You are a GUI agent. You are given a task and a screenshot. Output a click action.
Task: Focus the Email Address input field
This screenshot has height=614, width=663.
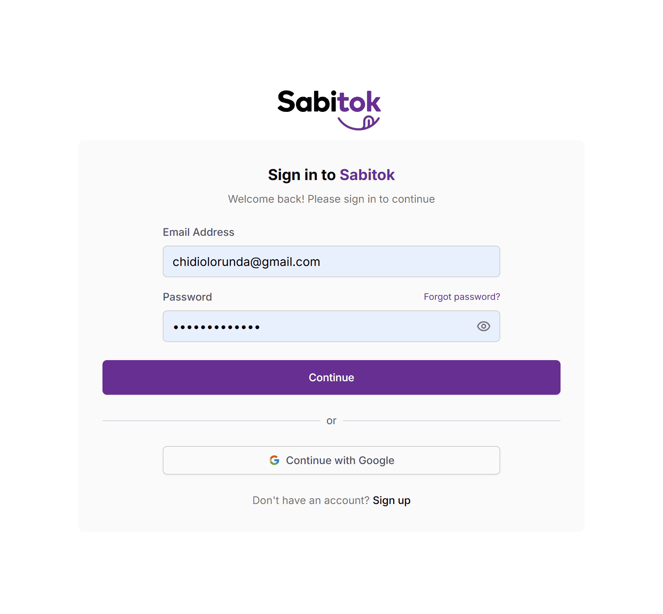[x=331, y=261]
